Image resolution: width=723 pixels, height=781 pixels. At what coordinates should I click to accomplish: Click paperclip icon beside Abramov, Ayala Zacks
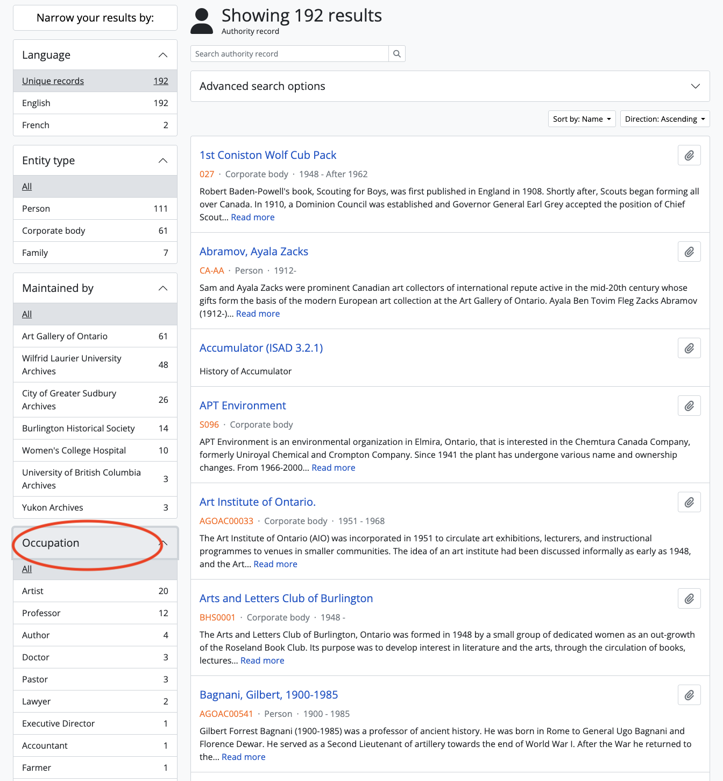[x=689, y=252]
